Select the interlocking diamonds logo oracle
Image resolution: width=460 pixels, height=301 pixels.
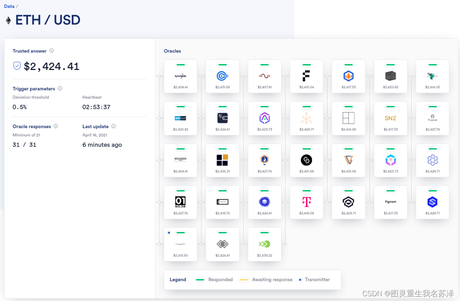(x=222, y=244)
